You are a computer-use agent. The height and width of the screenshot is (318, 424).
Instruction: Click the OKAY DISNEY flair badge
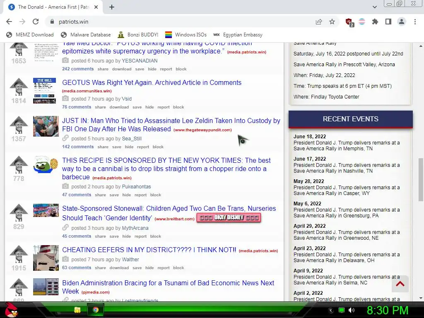[x=229, y=217]
